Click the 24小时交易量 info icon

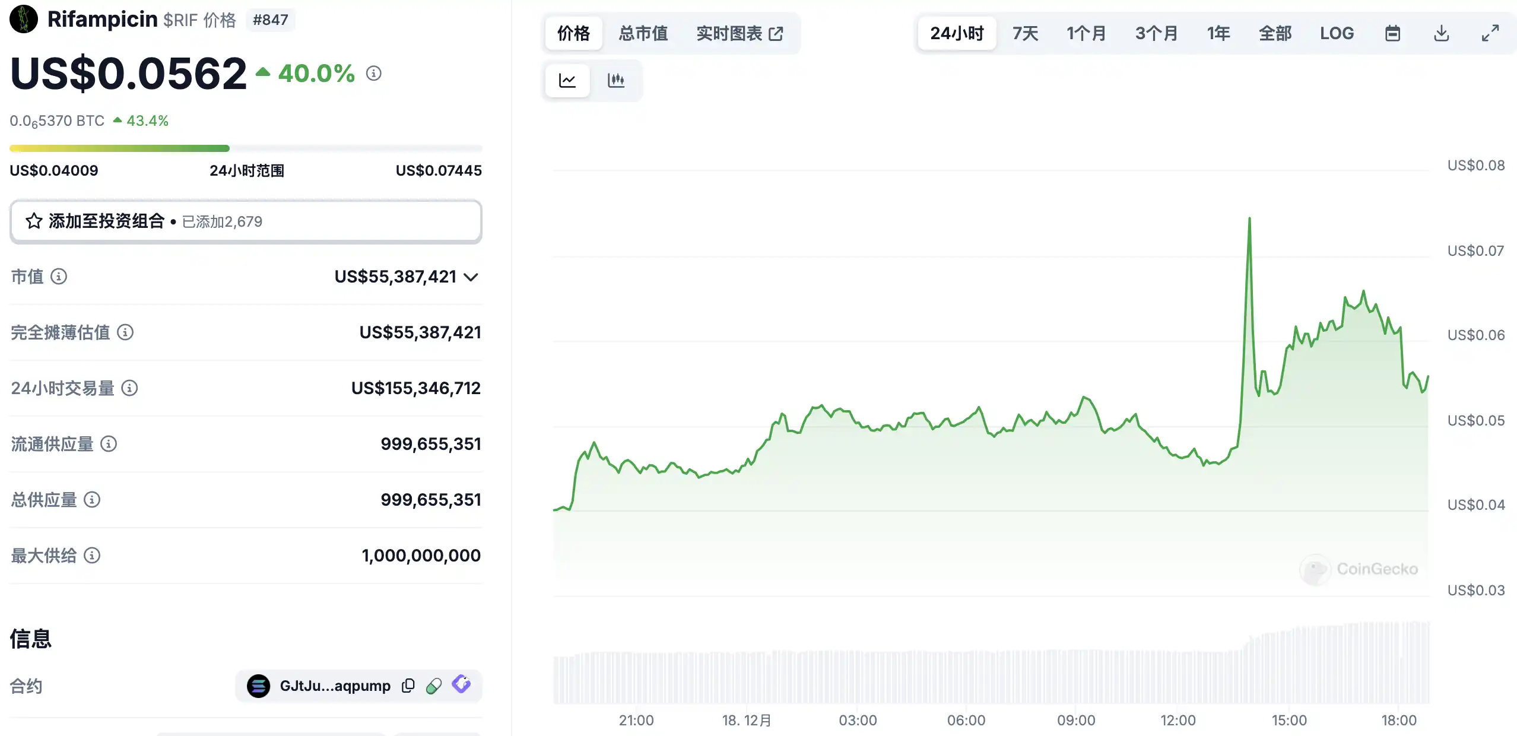coord(129,388)
